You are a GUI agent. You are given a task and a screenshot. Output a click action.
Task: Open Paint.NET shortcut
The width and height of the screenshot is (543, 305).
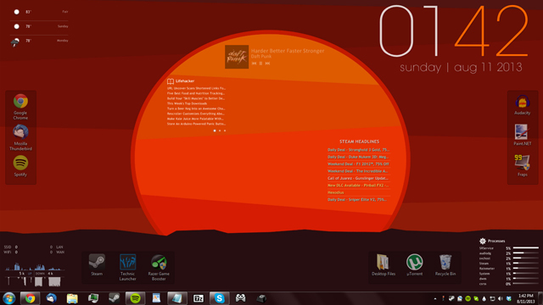coord(522,135)
